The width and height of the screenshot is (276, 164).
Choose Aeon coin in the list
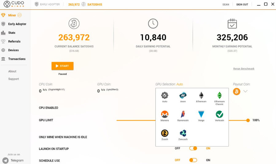pos(183,95)
